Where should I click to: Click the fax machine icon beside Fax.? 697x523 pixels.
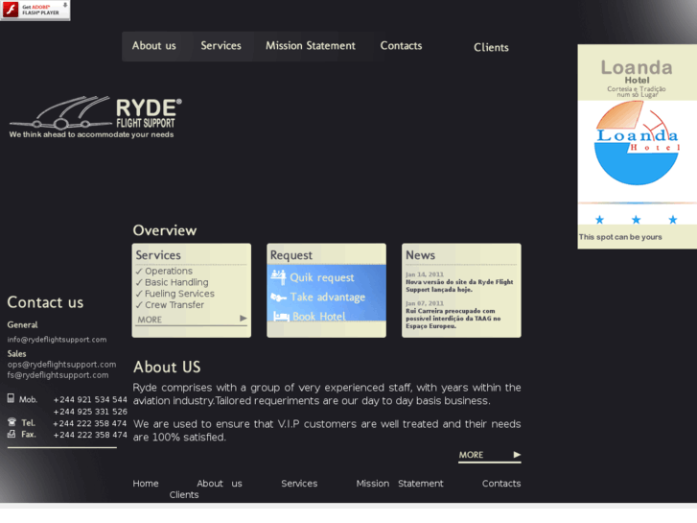12,434
